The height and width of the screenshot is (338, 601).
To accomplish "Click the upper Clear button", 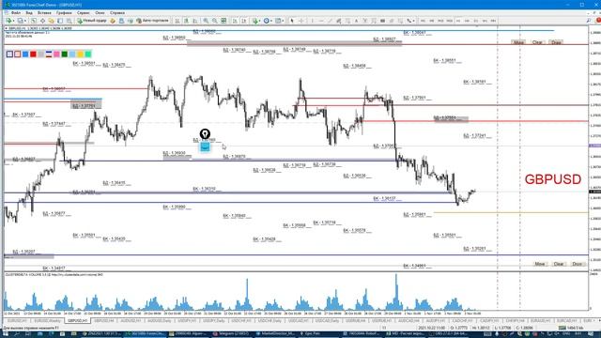I will point(537,42).
